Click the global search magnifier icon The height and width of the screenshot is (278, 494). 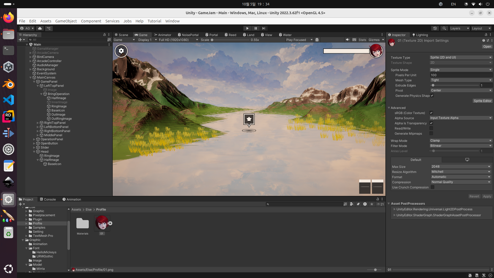click(444, 28)
